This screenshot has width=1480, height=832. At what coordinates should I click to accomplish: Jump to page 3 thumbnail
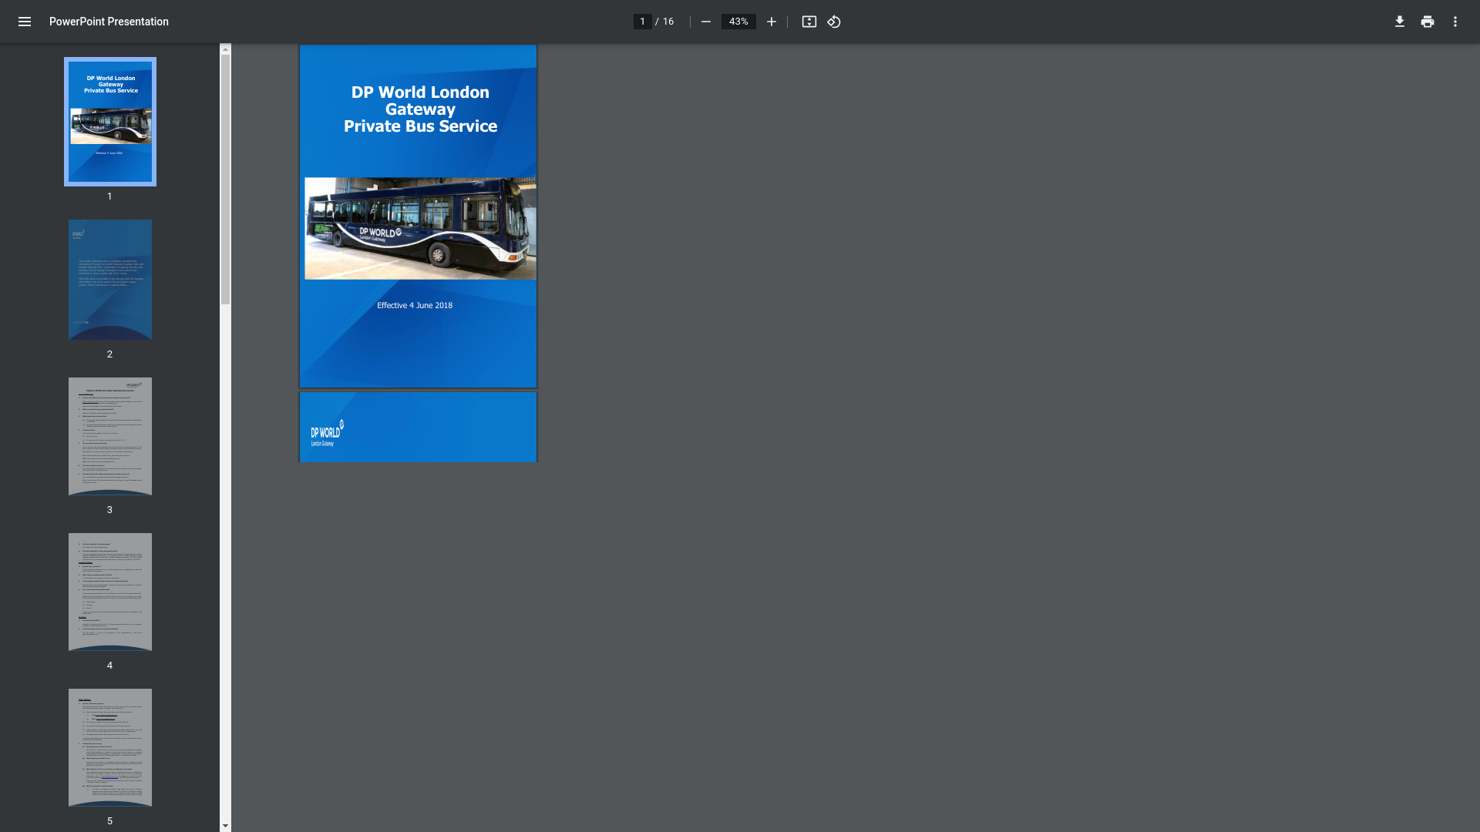[110, 436]
